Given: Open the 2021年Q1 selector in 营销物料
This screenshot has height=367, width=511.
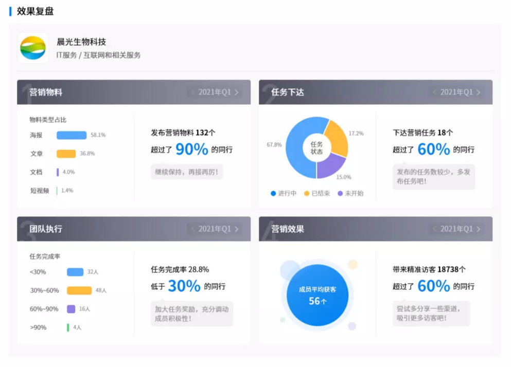Looking at the screenshot, I should tap(215, 93).
